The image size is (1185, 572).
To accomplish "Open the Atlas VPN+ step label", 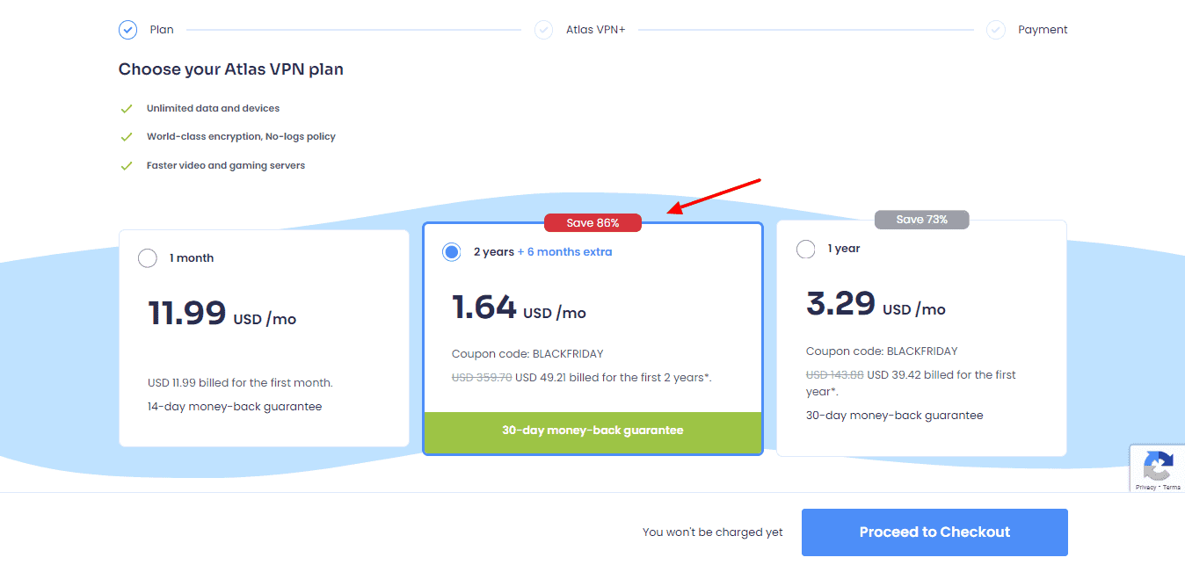I will 595,30.
